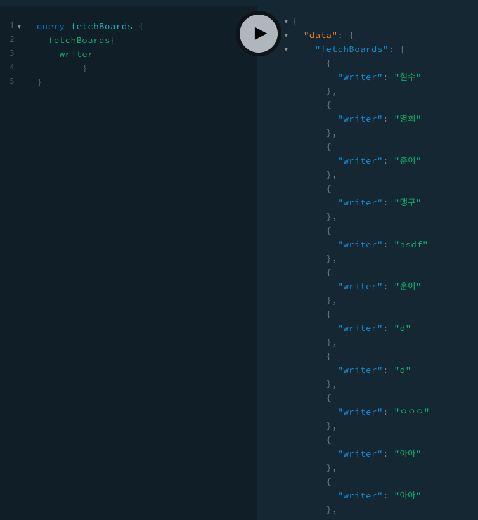The image size is (478, 520).
Task: Click the writer value "ㅇㅇㅇ"
Action: click(411, 412)
